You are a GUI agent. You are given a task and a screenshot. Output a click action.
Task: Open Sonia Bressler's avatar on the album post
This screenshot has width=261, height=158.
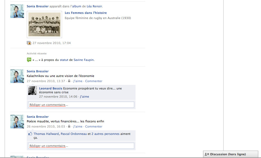(17, 11)
